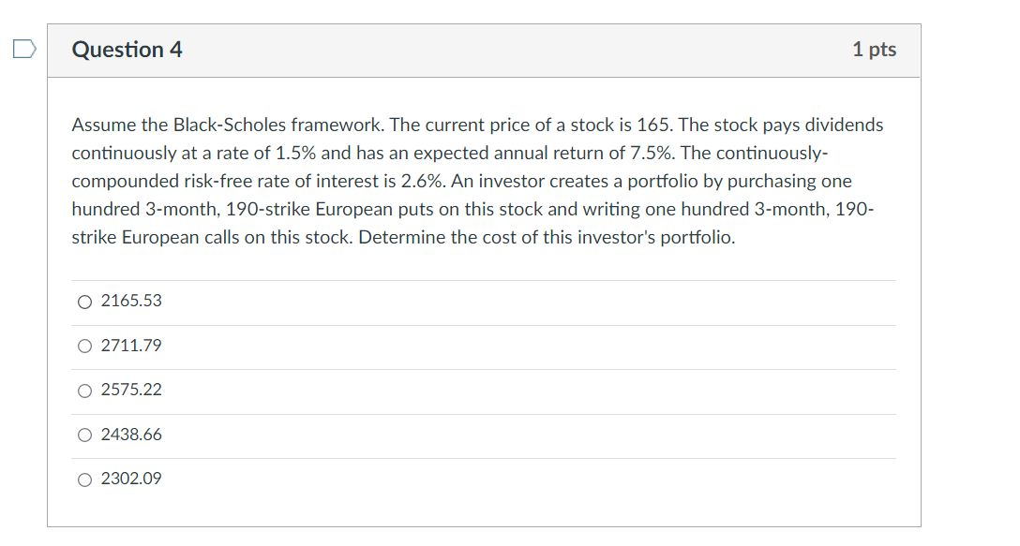The height and width of the screenshot is (546, 1020).
Task: Click the answer label 2302.09
Action: coord(131,480)
